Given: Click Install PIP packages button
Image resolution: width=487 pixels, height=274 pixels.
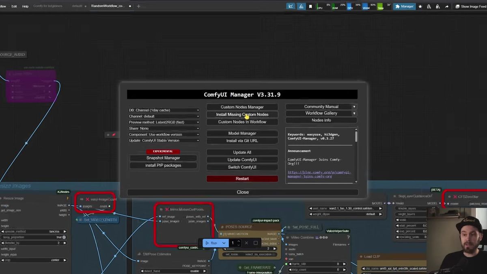Looking at the screenshot, I should 163,165.
